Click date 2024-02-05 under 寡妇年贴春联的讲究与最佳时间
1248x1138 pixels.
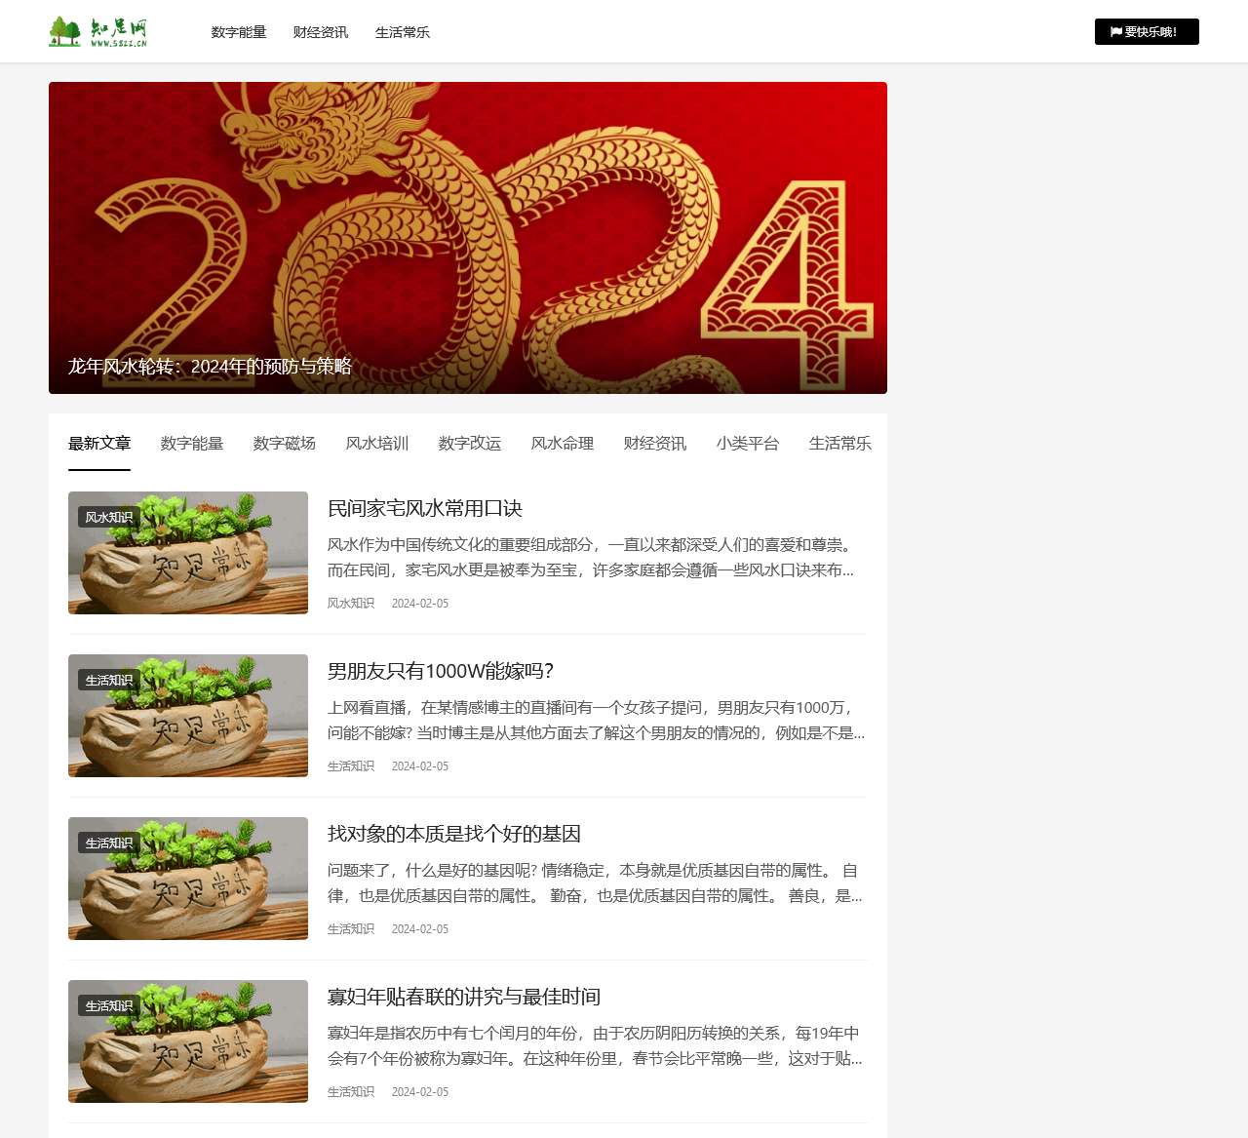tap(420, 1092)
